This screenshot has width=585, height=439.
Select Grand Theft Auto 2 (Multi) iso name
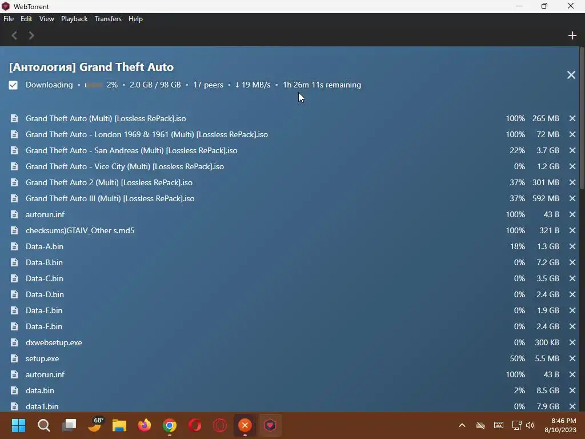[109, 182]
